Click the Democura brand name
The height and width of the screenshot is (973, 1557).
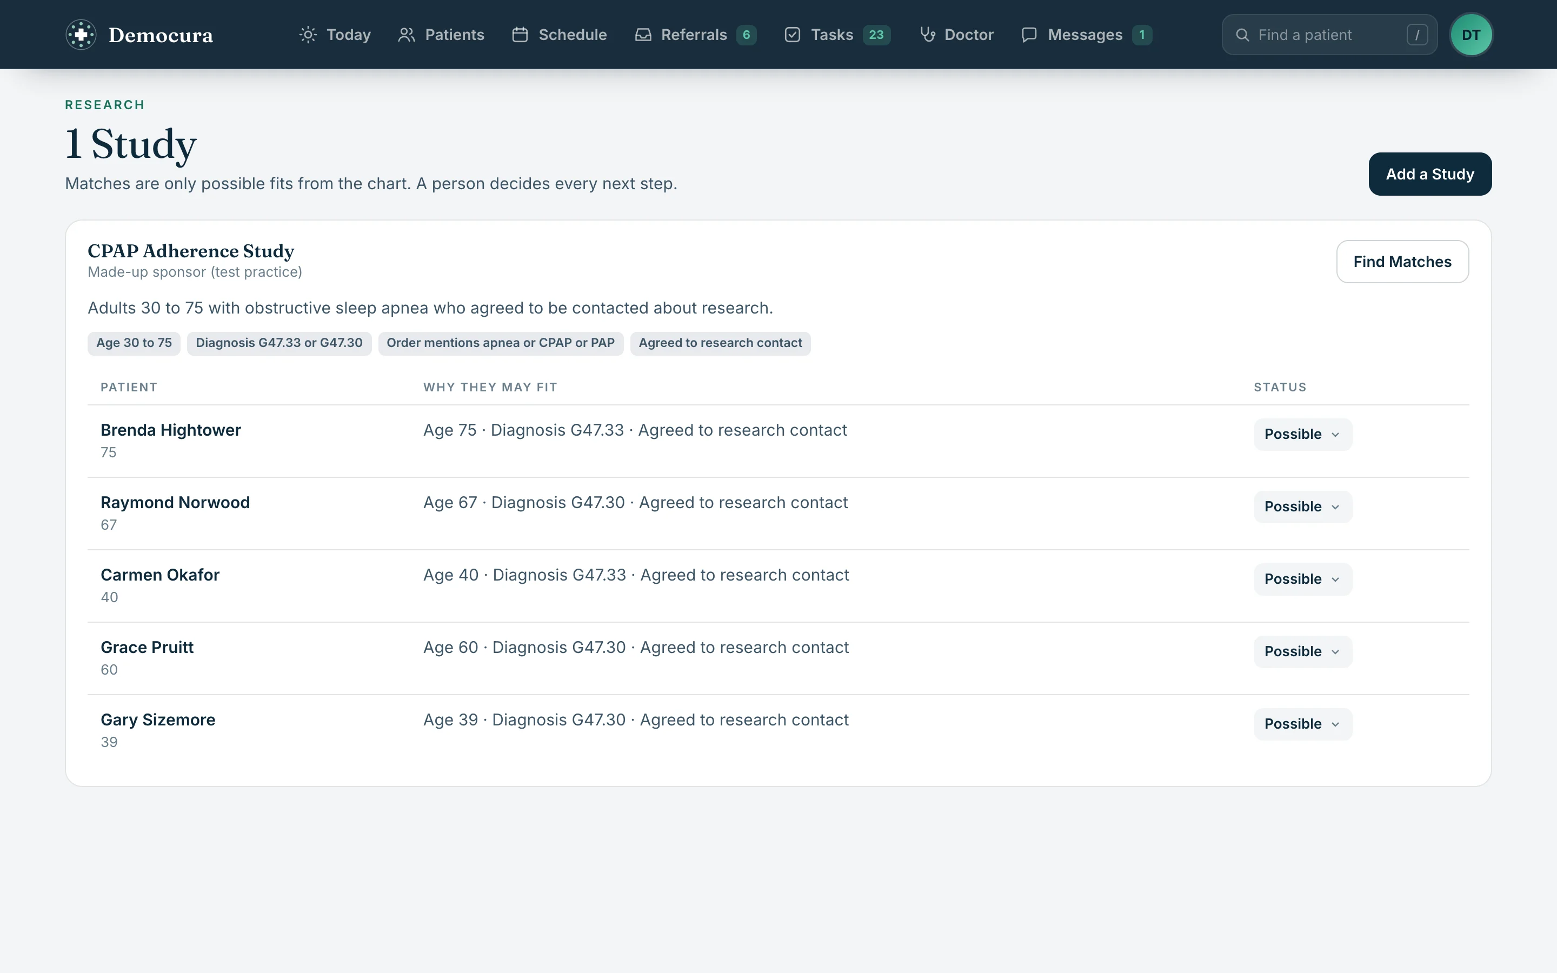(160, 35)
